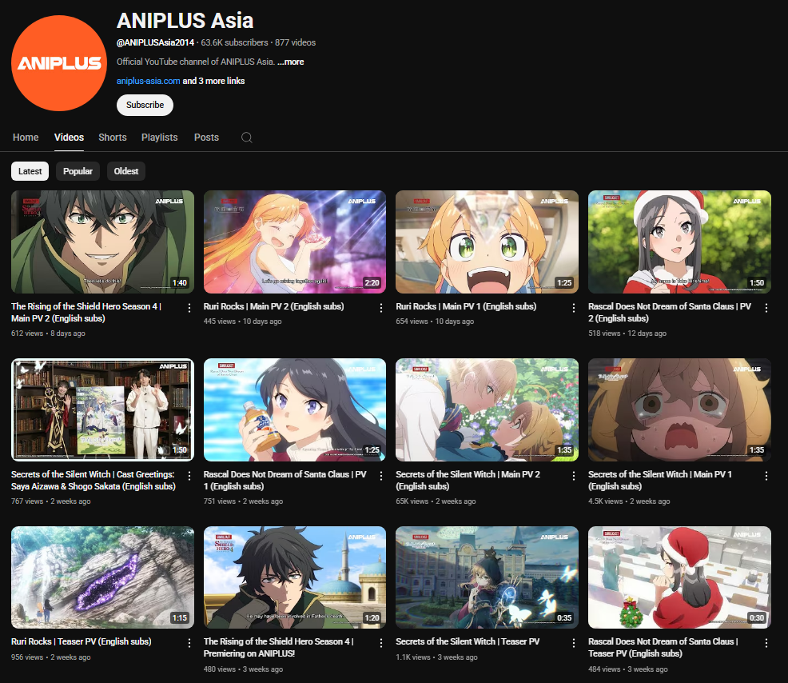This screenshot has width=788, height=683.
Task: Select the Latest sort chip
Action: (x=30, y=171)
